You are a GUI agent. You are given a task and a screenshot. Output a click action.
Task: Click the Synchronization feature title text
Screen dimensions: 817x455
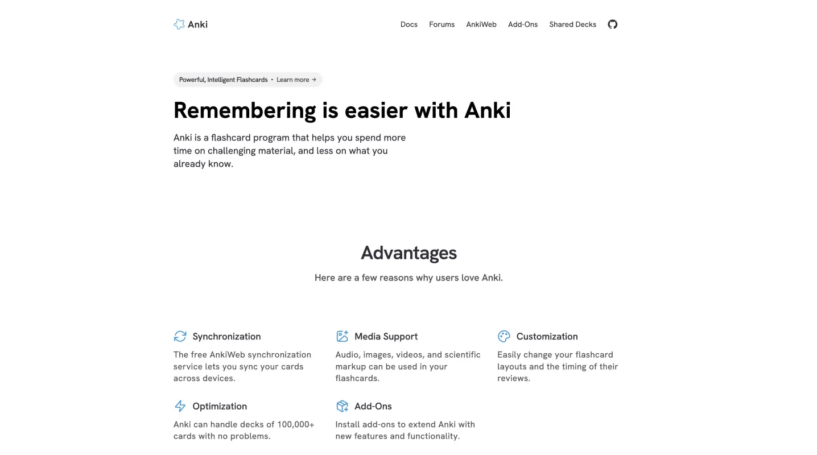tap(226, 336)
